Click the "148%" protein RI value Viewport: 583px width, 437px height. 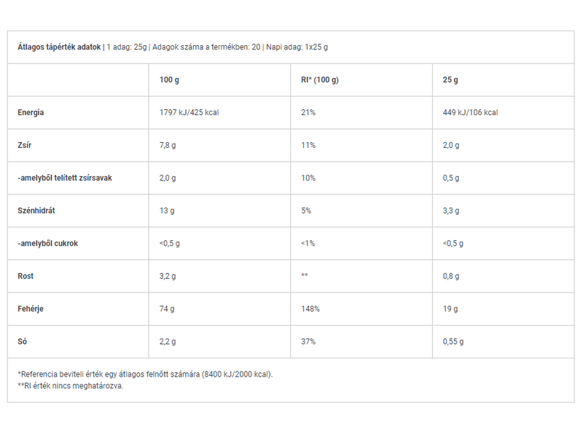point(310,309)
